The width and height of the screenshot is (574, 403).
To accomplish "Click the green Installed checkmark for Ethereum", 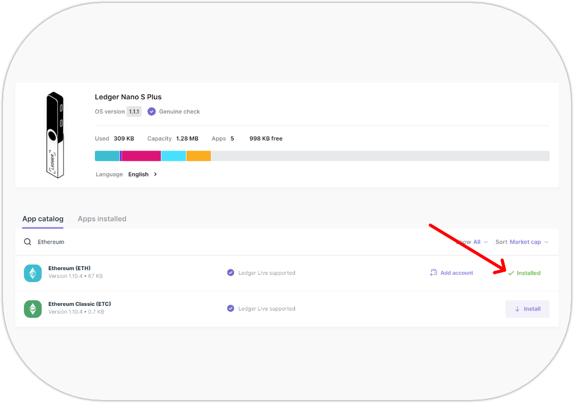I will (x=511, y=273).
